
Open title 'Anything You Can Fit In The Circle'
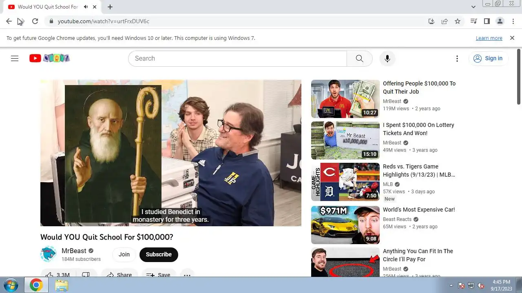point(418,255)
